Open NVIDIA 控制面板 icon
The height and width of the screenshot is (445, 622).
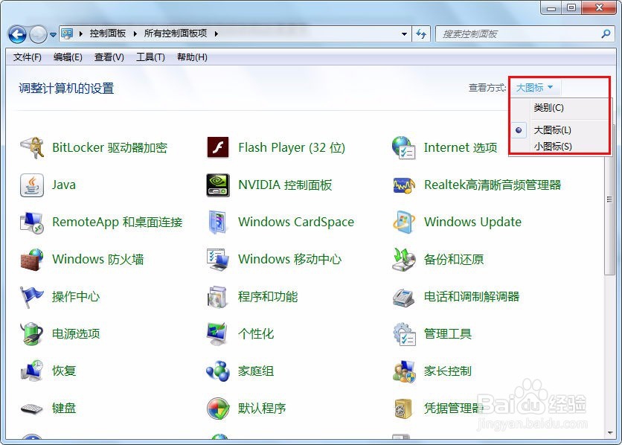[218, 185]
